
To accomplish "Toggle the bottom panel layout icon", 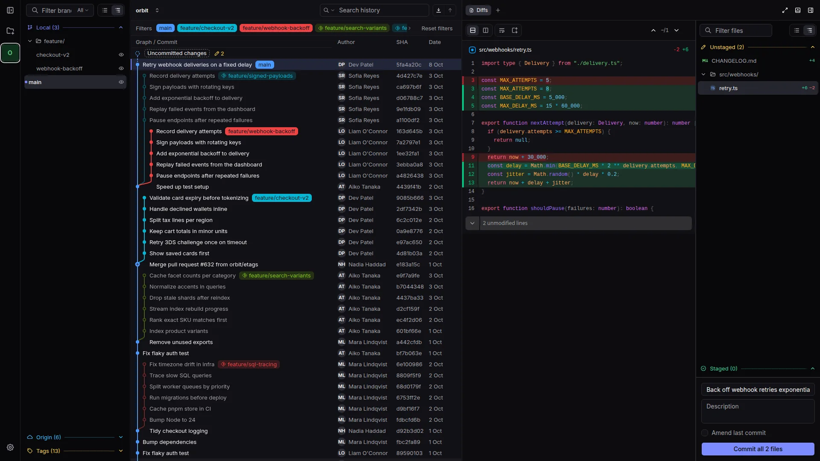I will click(x=798, y=10).
